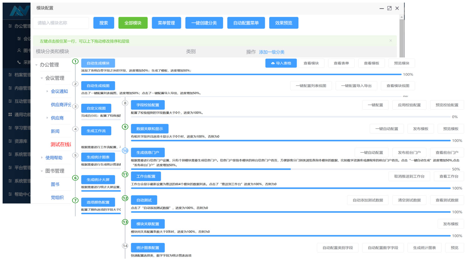Dismiss the green drag-sorting hint banner
The image size is (466, 261).
[390, 41]
